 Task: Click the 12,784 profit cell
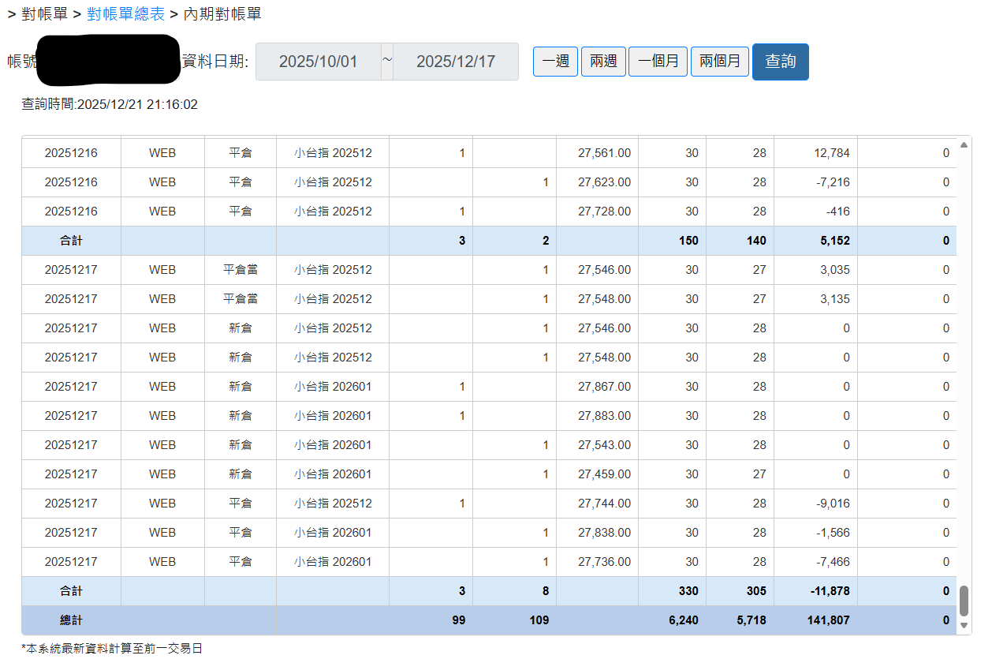pyautogui.click(x=815, y=153)
